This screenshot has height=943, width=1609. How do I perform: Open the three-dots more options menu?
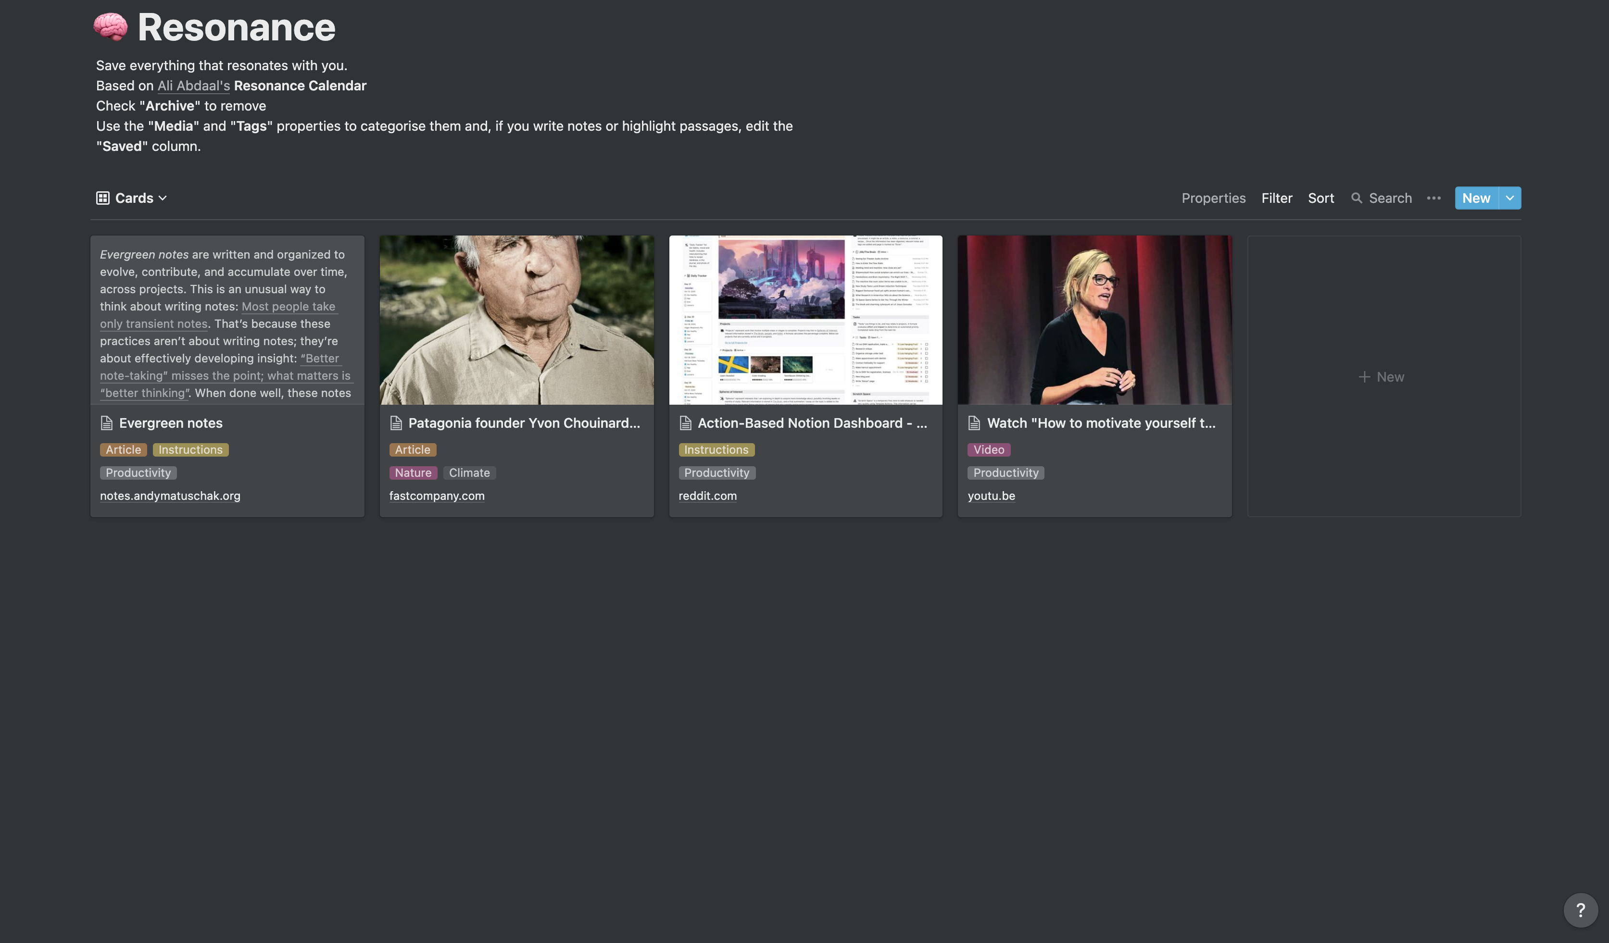[1433, 198]
